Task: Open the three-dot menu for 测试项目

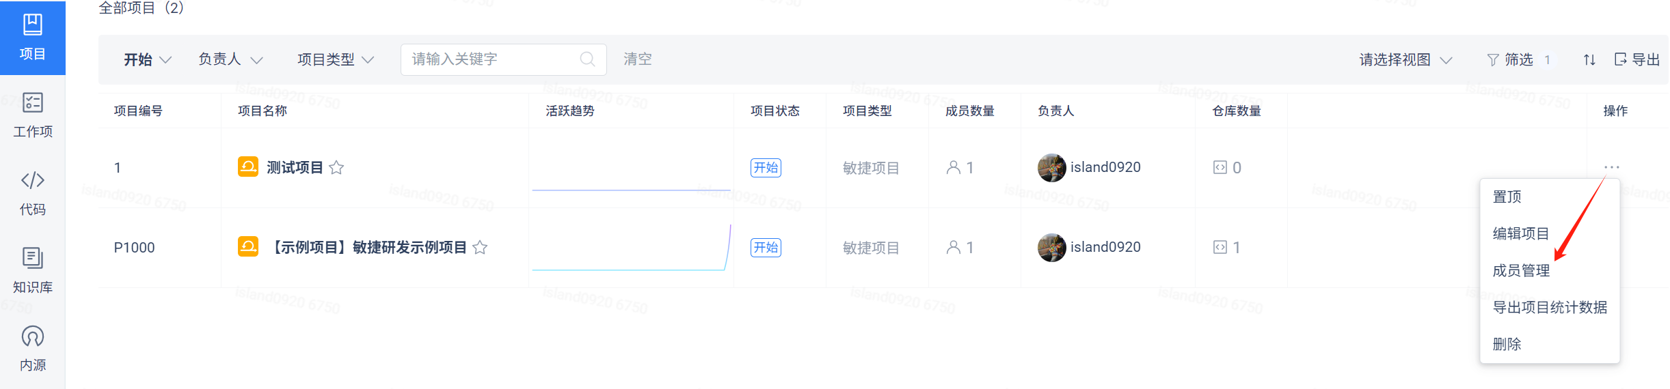Action: click(x=1611, y=167)
